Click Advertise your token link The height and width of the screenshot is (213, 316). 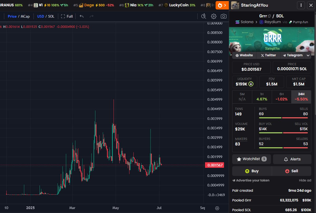coord(251,180)
